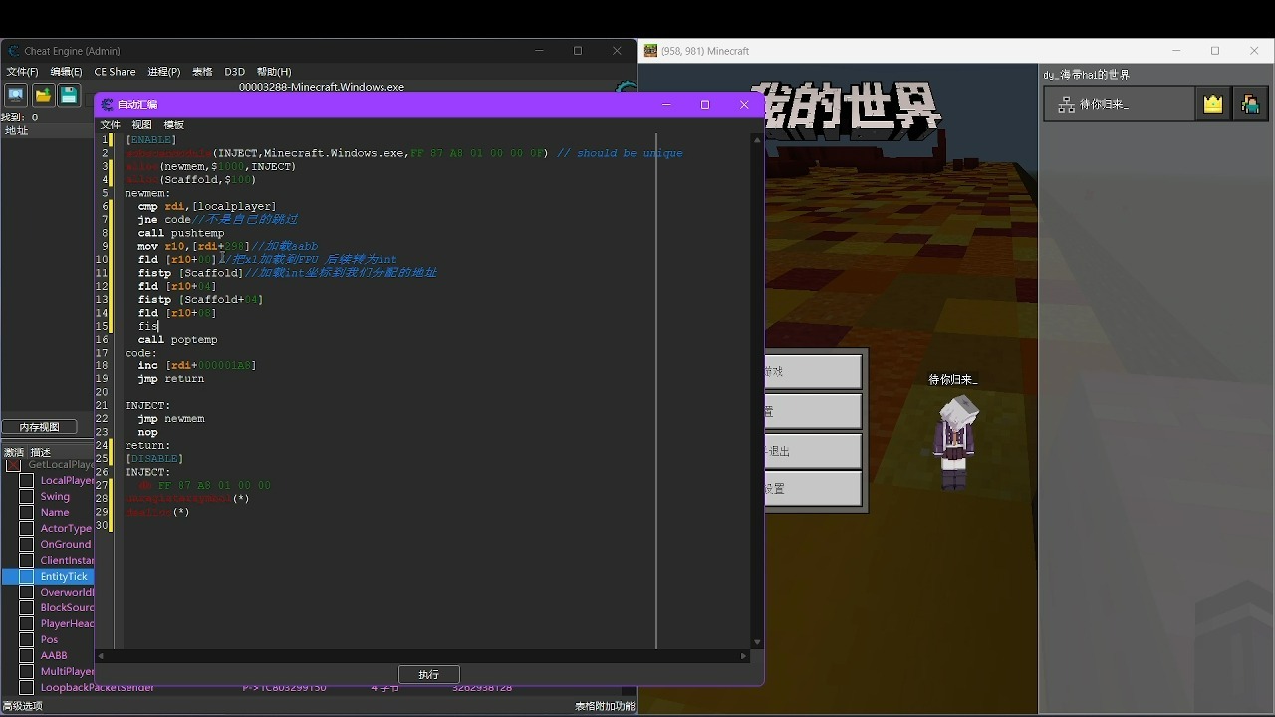Image resolution: width=1275 pixels, height=717 pixels.
Task: Click 表格附加功能 at the bottom right
Action: click(605, 706)
